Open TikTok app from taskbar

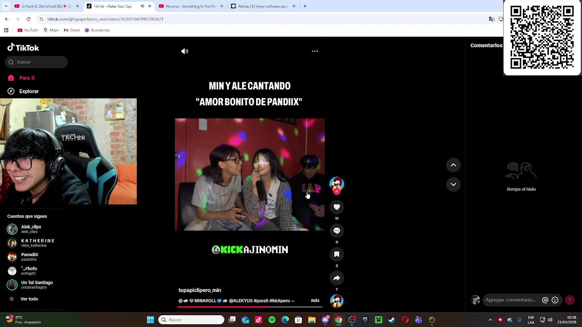[x=259, y=320]
